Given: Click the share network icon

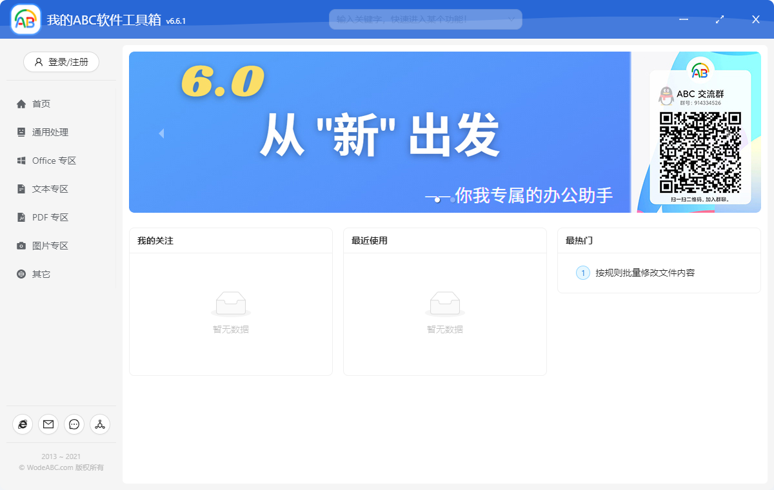Looking at the screenshot, I should pos(99,424).
